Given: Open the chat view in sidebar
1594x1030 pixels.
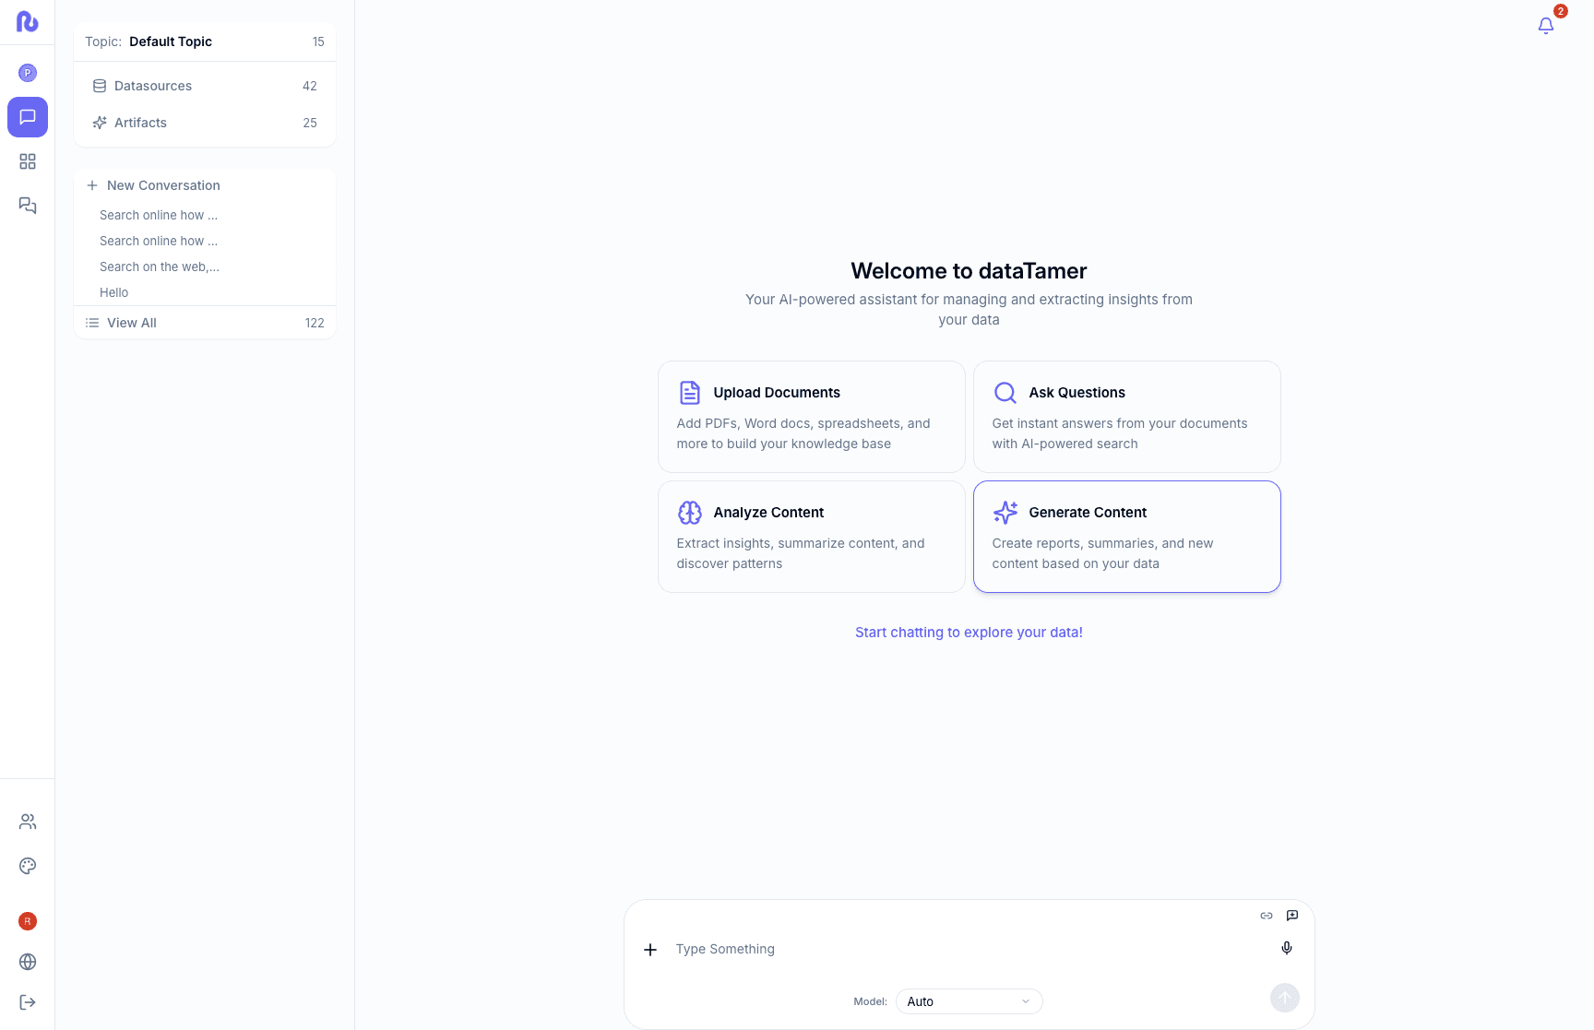Looking at the screenshot, I should 28,117.
